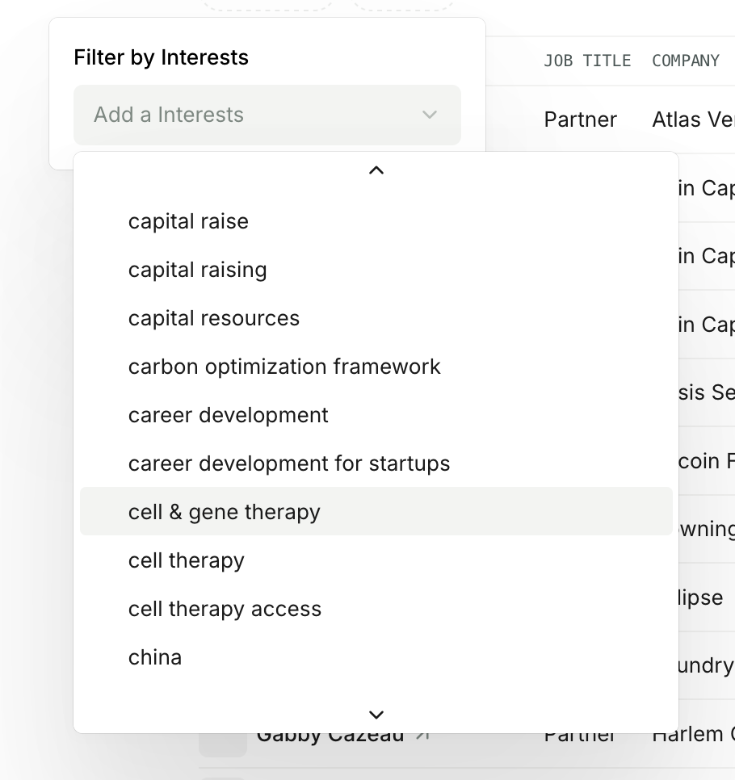Click the scroll-down chevron at the list bottom
The image size is (735, 780).
coord(376,715)
